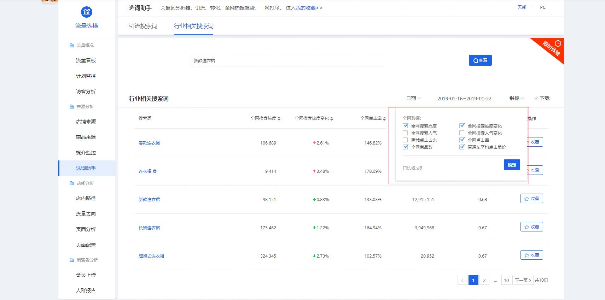
Task: Open 流量看板 in the sidebar
Action: (x=86, y=60)
